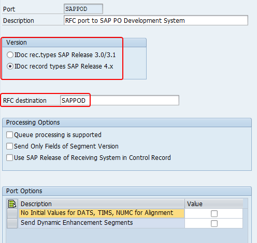257x243 pixels.
Task: Toggle No Initial Values for DATS value checkbox
Action: tap(214, 213)
